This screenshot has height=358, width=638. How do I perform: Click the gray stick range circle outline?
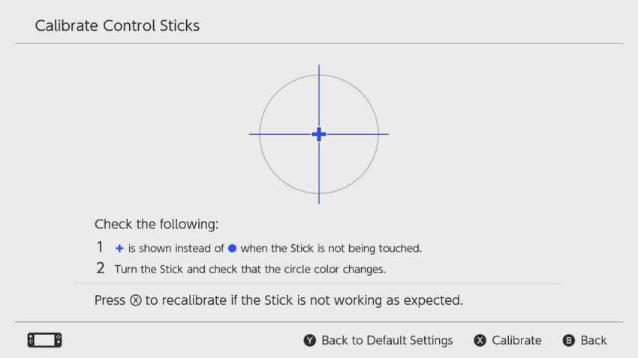[x=260, y=134]
